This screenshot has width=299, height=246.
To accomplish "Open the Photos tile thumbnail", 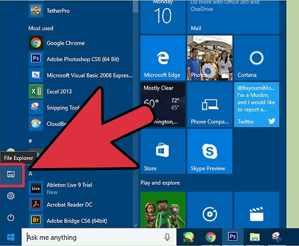I will (x=209, y=57).
